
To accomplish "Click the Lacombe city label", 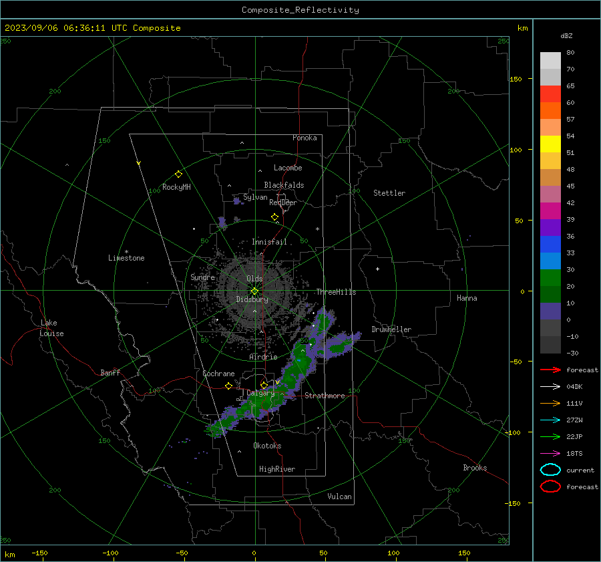I will click(x=288, y=168).
